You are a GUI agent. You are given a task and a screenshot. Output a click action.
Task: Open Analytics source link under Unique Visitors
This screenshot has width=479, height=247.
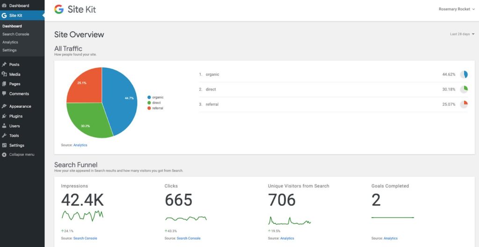point(287,238)
